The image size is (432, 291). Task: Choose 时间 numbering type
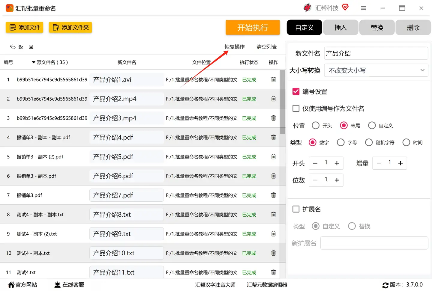(x=406, y=142)
